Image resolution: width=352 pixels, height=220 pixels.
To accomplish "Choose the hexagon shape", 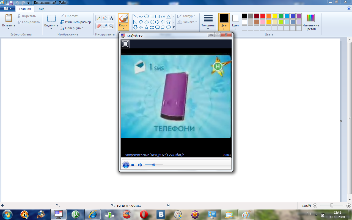I will [x=152, y=22].
